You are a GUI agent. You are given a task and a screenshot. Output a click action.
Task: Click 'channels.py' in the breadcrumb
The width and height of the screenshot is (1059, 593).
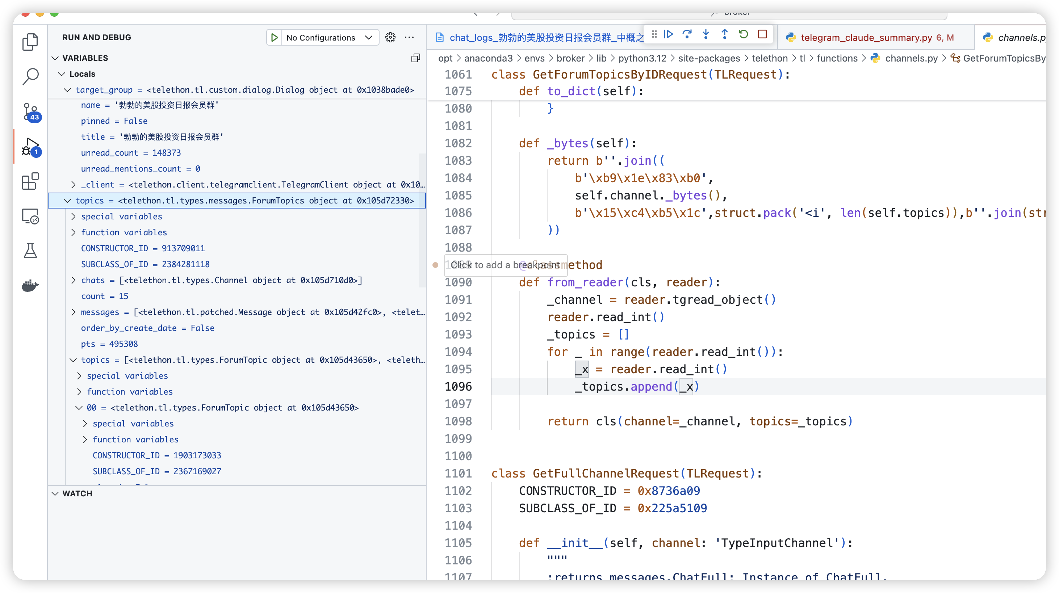[x=911, y=58]
